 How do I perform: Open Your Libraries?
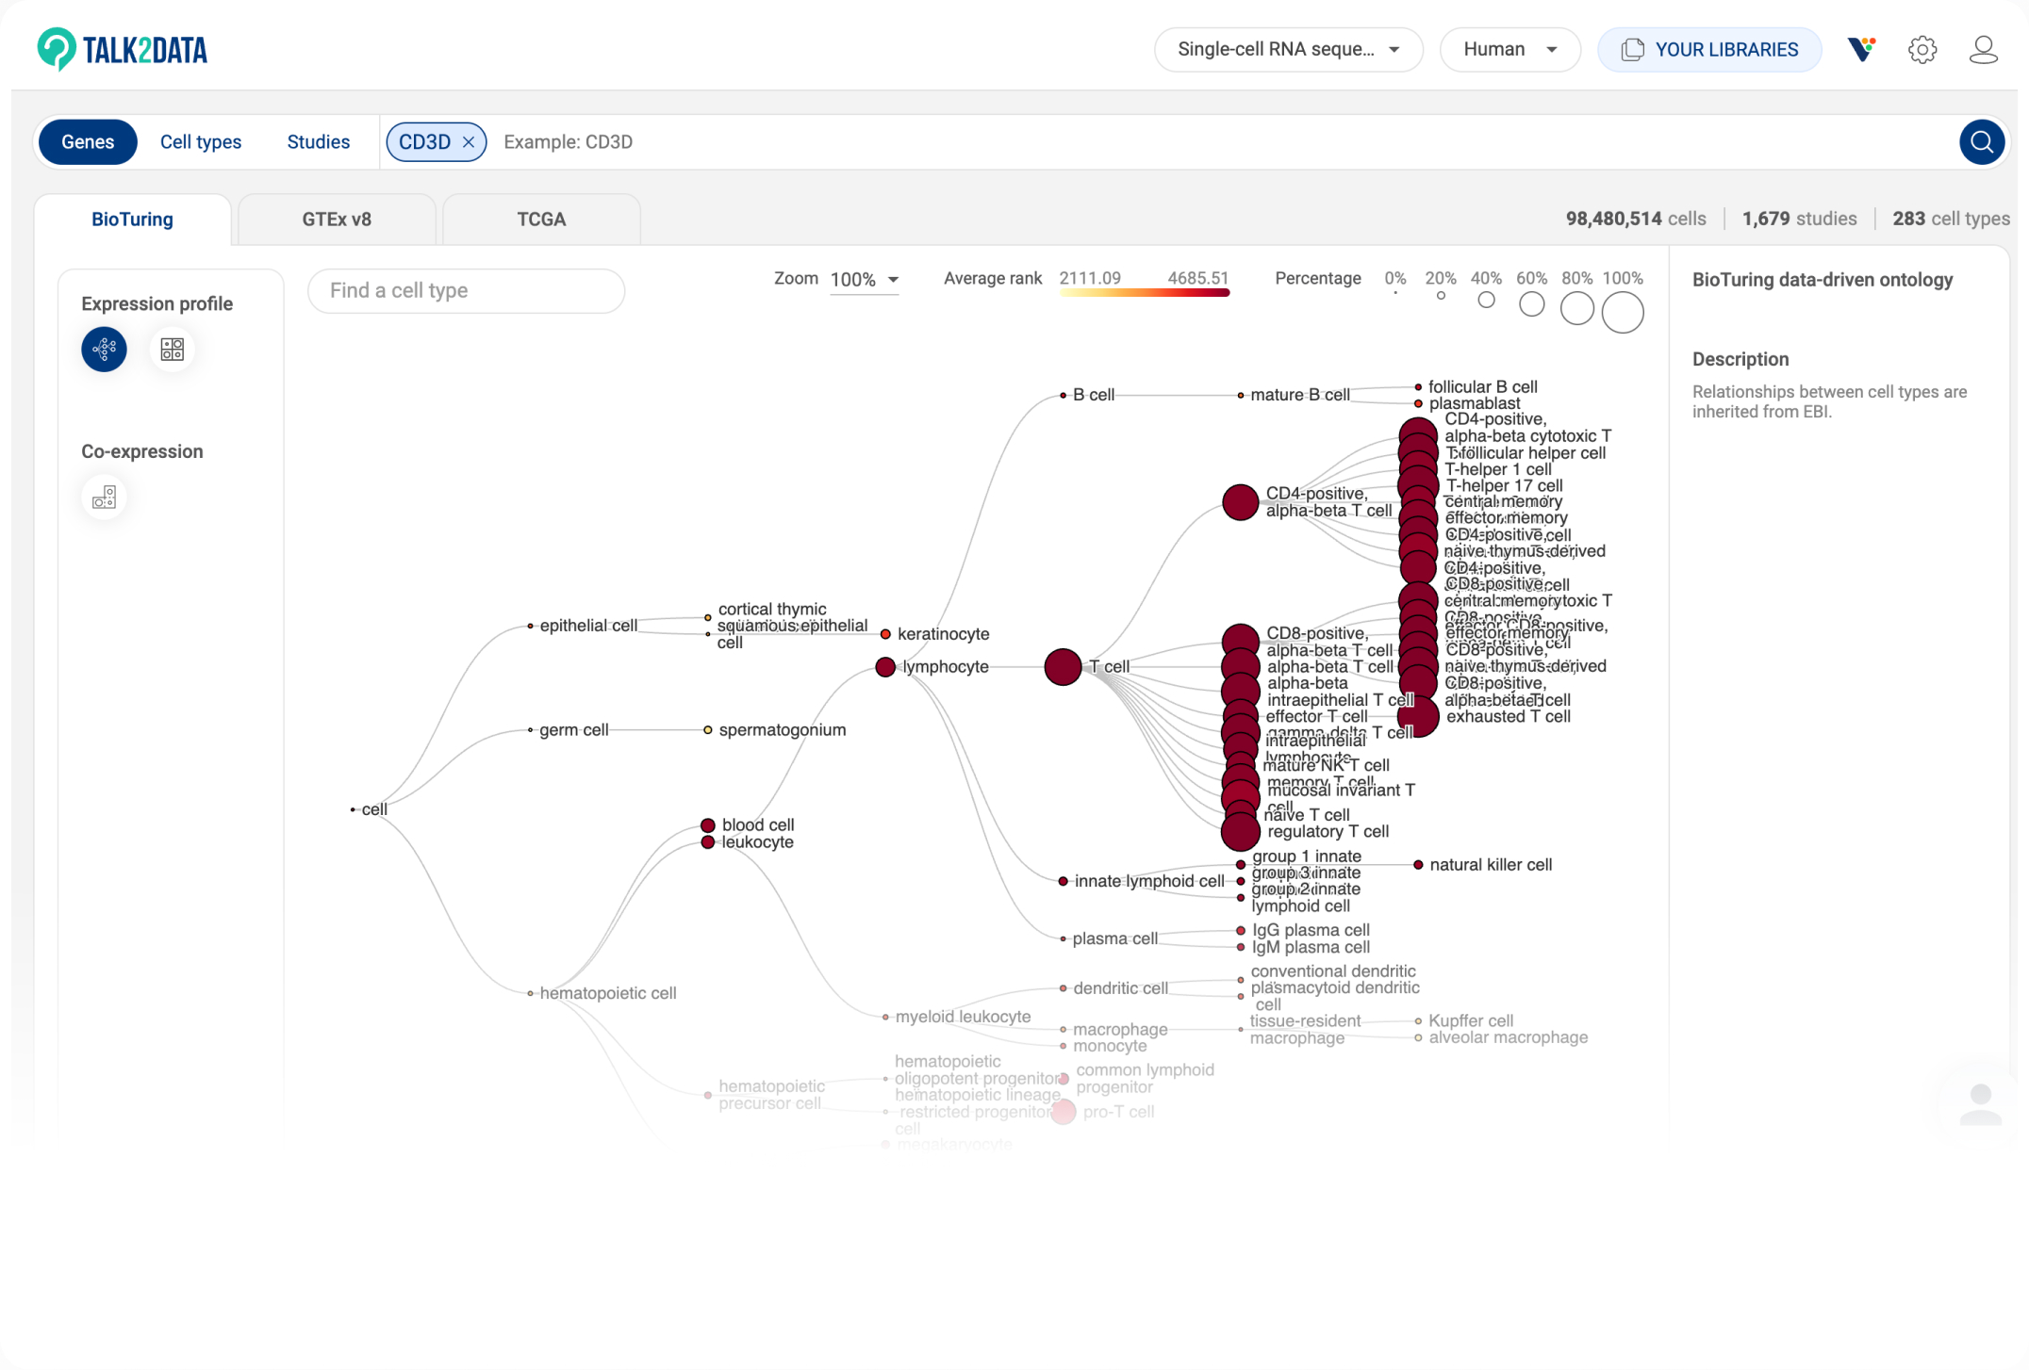pos(1708,50)
